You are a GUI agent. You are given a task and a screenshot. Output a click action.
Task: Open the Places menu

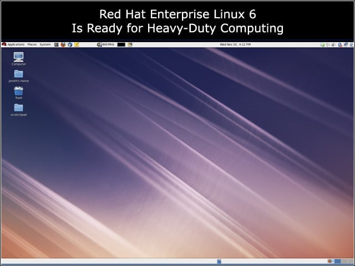click(x=32, y=44)
